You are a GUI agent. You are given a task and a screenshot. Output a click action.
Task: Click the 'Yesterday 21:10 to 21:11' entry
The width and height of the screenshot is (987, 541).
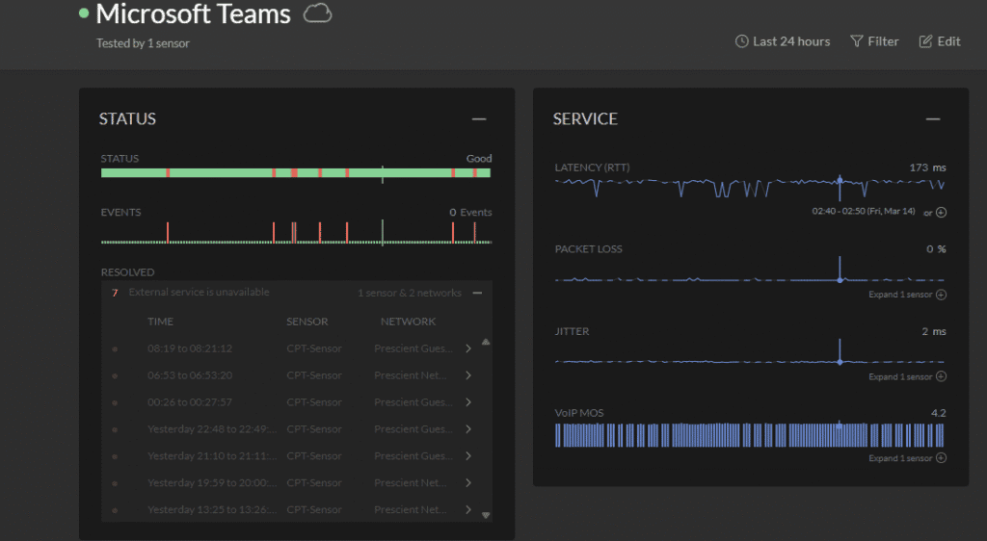212,456
